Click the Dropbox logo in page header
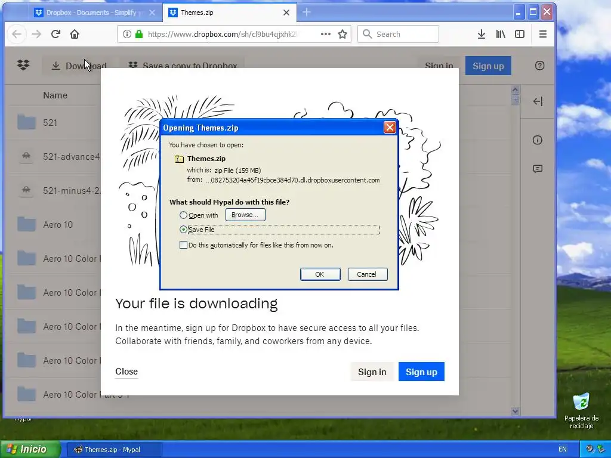 click(23, 65)
